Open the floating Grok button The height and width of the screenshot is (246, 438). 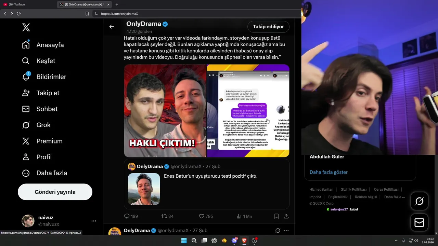(x=419, y=201)
